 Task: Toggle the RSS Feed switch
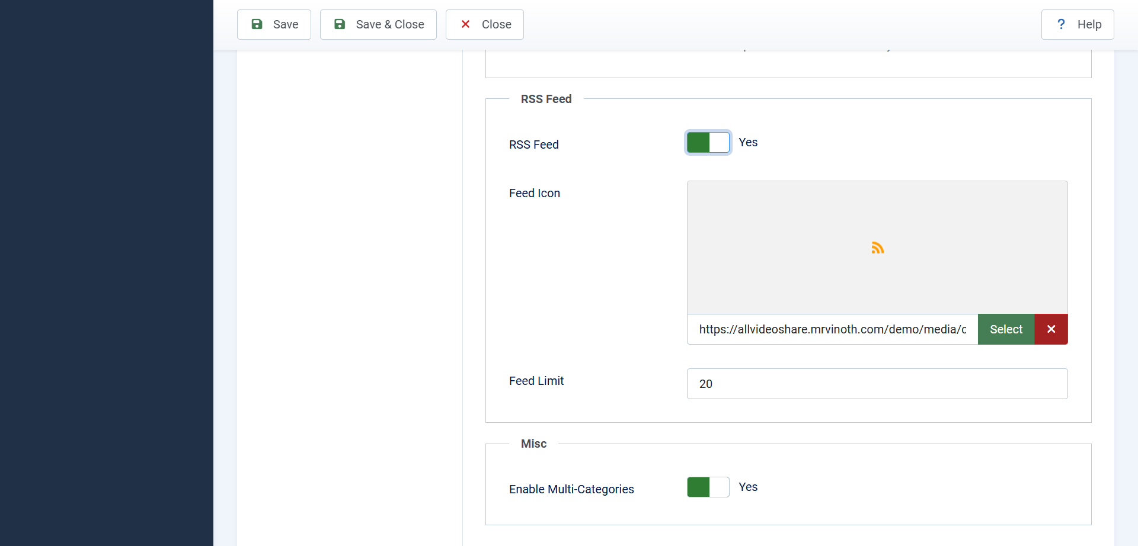[x=708, y=142]
